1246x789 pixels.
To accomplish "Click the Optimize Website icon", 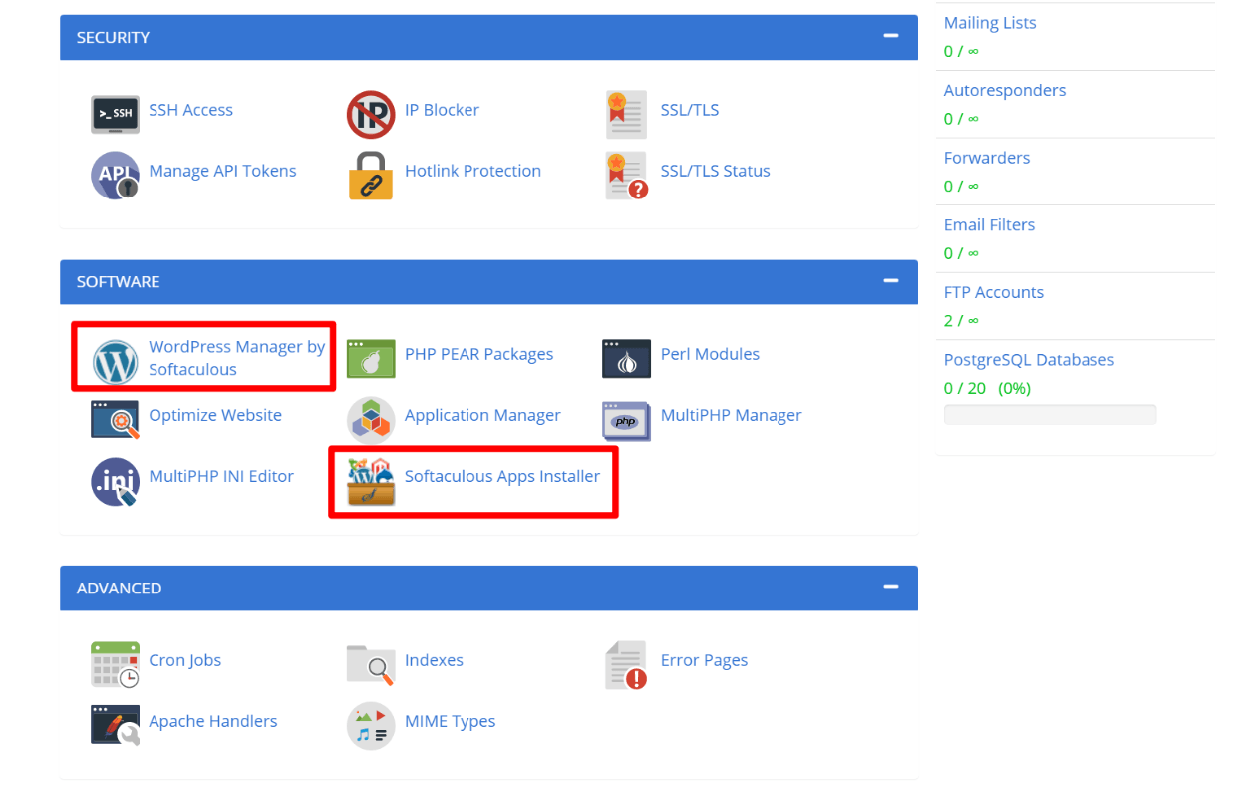I will 115,419.
